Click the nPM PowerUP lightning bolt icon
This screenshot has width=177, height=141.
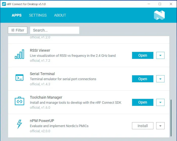tap(19, 124)
